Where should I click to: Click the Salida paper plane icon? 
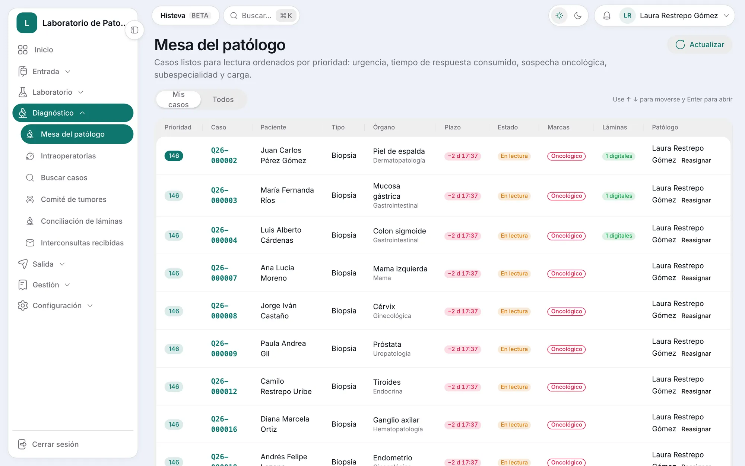23,264
